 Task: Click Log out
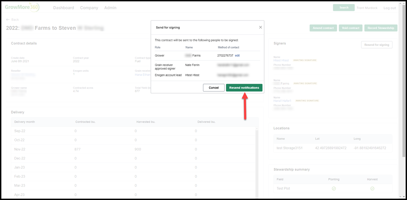[x=389, y=8]
